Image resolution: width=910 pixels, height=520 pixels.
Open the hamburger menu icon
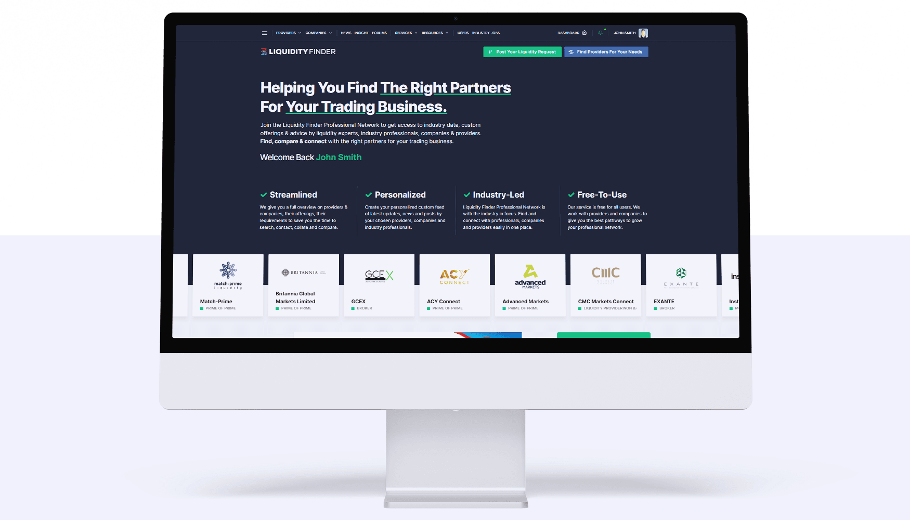pos(265,33)
